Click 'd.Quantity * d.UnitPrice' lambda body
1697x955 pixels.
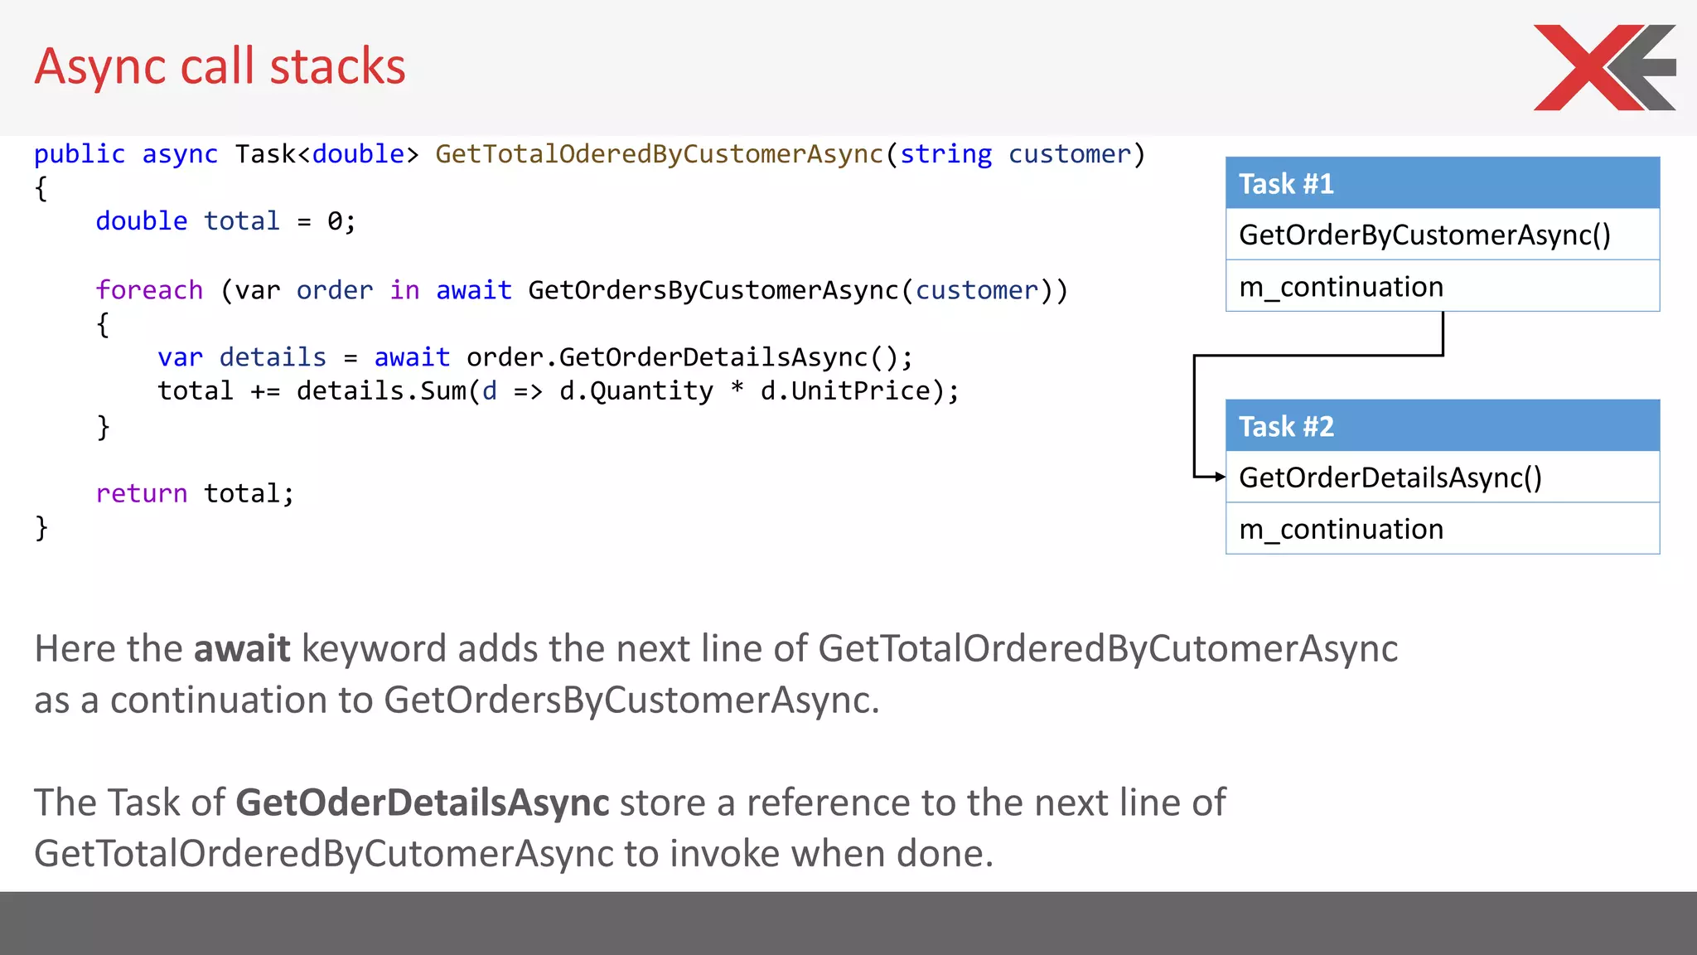745,390
